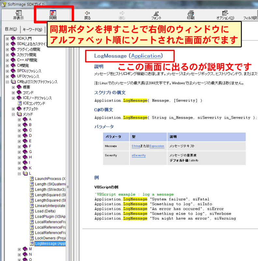The width and height of the screenshot is (258, 261).
Task: Click the 印刷 (Print) icon
Action: [191, 15]
